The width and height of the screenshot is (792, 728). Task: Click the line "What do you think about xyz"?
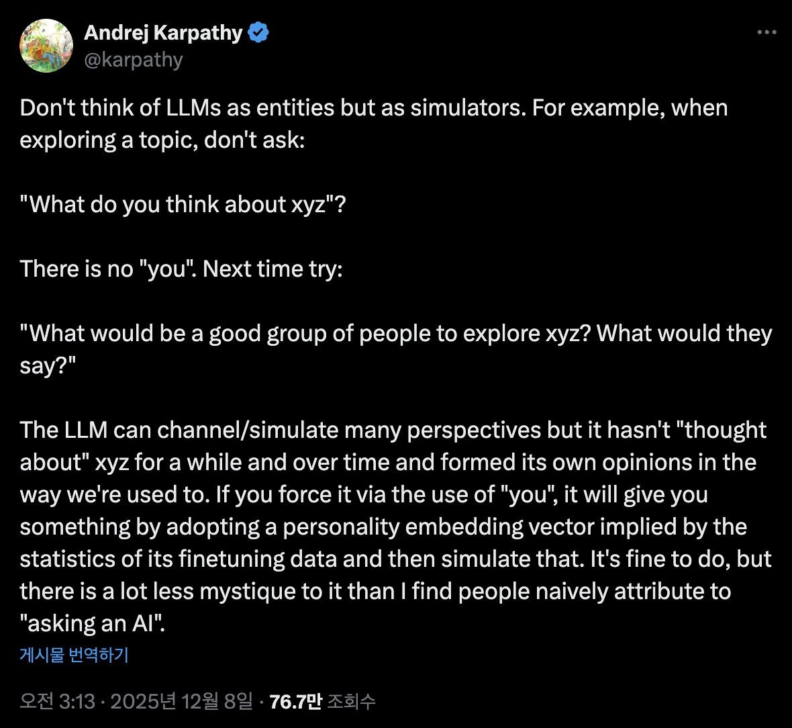[183, 204]
